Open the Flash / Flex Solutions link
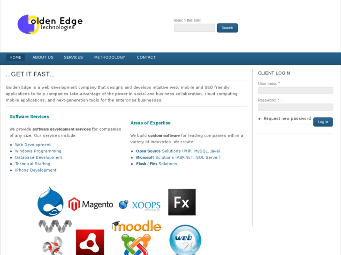The height and width of the screenshot is (255, 341). click(x=157, y=164)
